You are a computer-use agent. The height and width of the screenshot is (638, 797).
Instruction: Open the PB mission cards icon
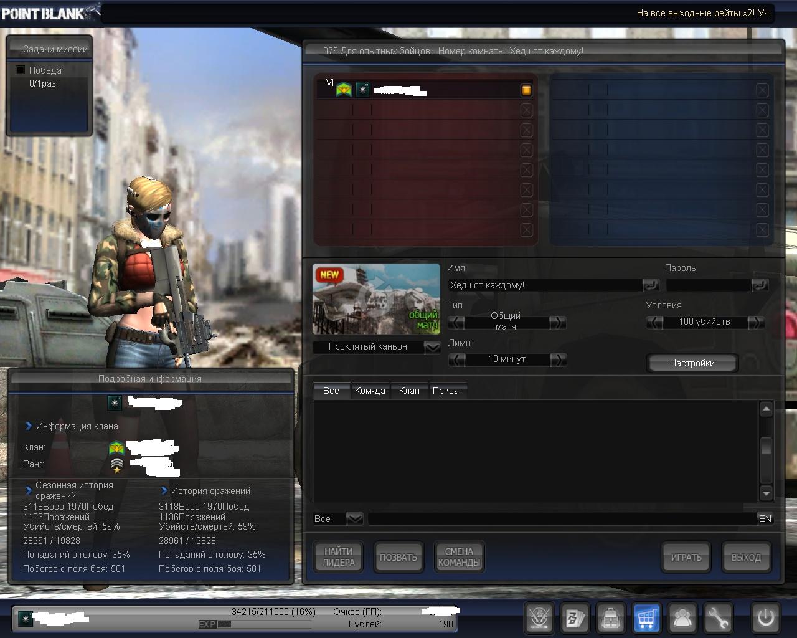click(x=573, y=618)
